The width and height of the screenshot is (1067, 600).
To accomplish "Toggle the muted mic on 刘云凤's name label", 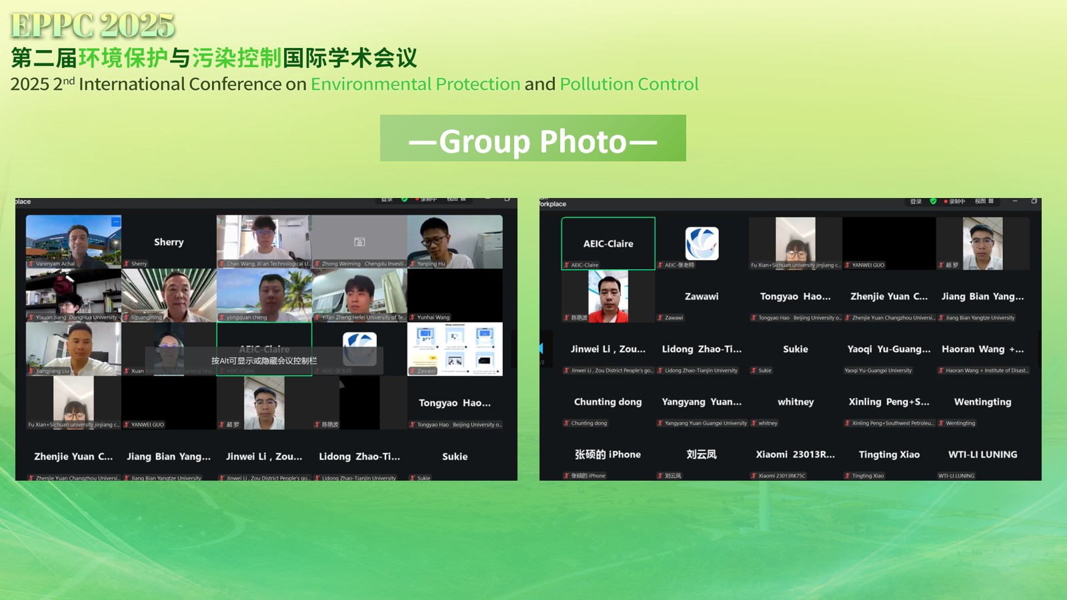I will click(660, 476).
